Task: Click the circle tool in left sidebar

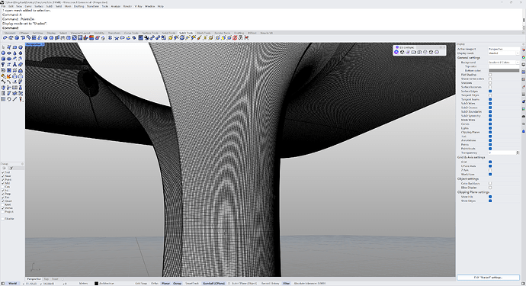Action: [3, 53]
